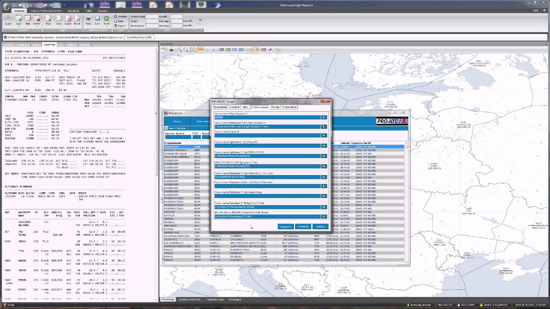Zoom out on the World Map

(x=186, y=50)
